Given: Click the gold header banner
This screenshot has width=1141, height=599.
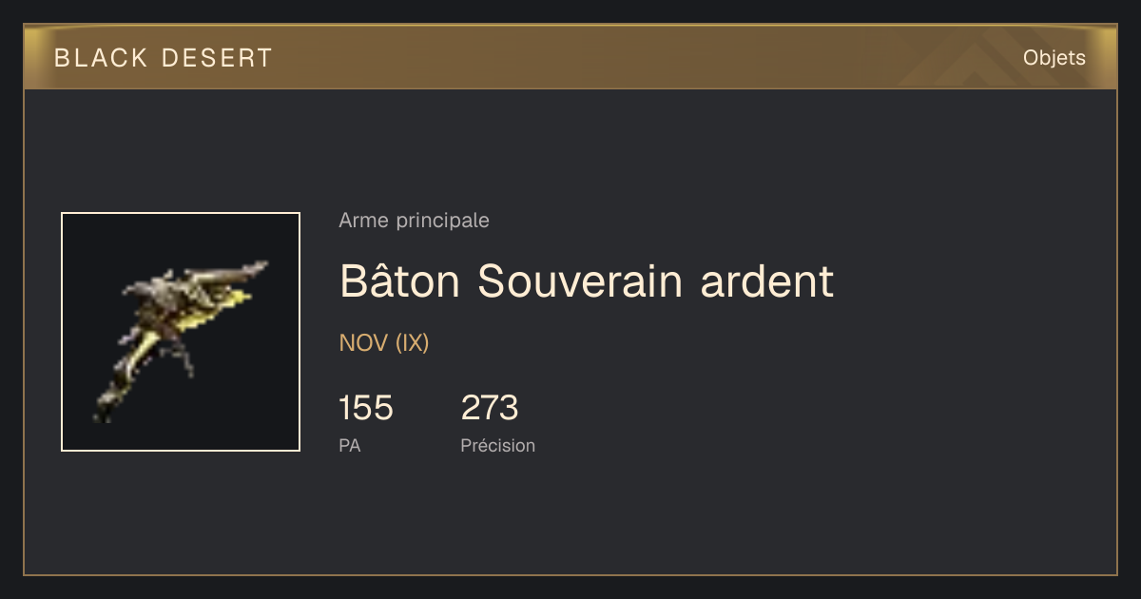Looking at the screenshot, I should 570,57.
